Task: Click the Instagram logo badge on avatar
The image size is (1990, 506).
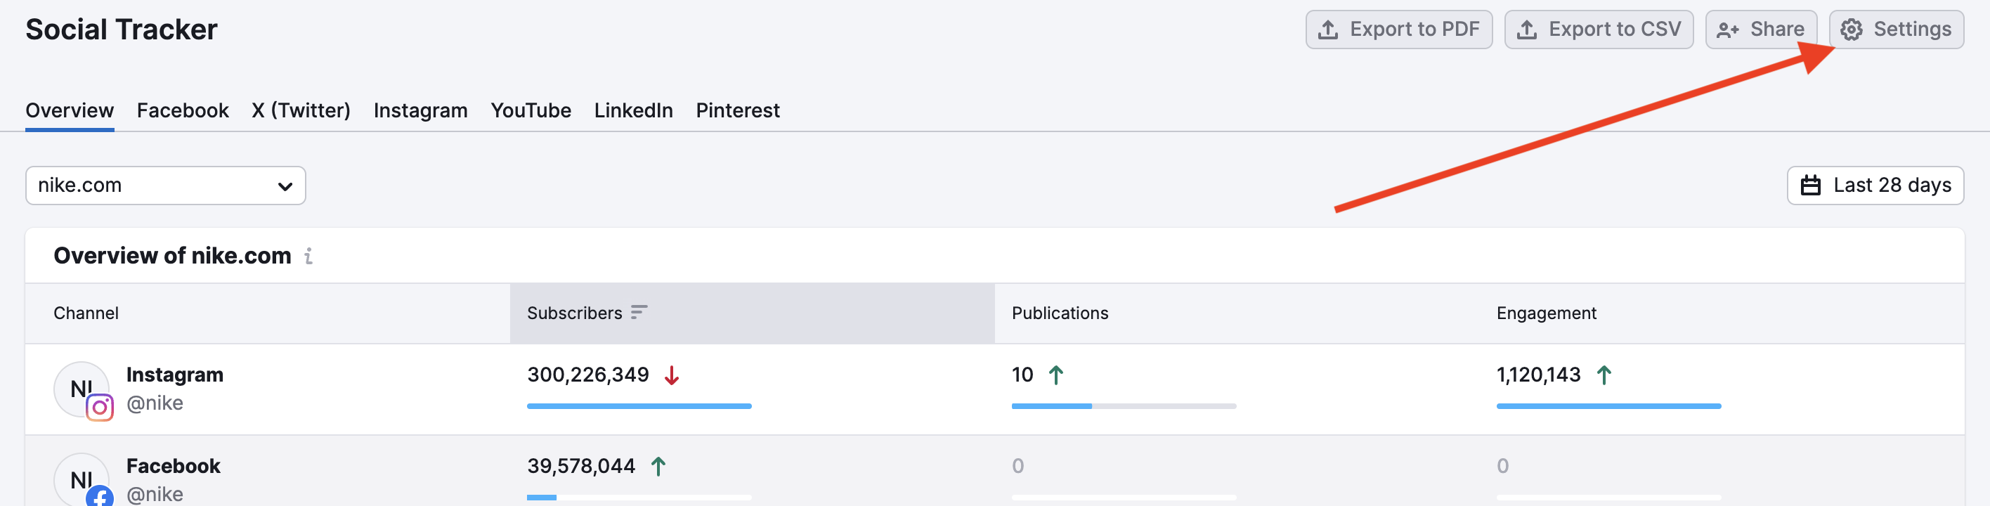Action: pyautogui.click(x=100, y=407)
